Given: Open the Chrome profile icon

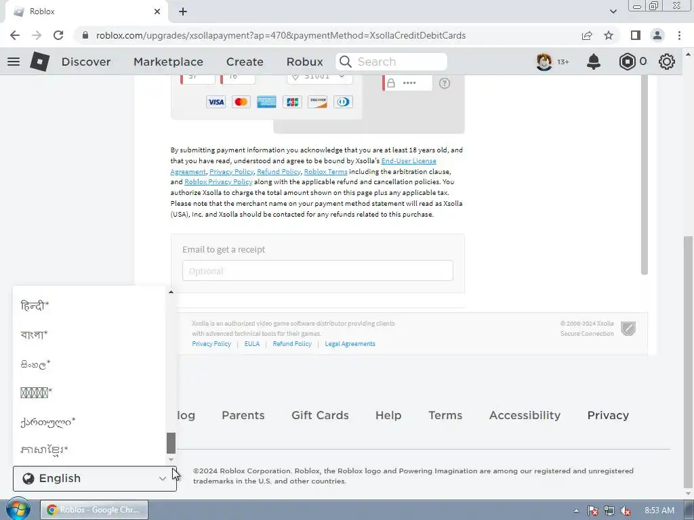Looking at the screenshot, I should pyautogui.click(x=657, y=35).
